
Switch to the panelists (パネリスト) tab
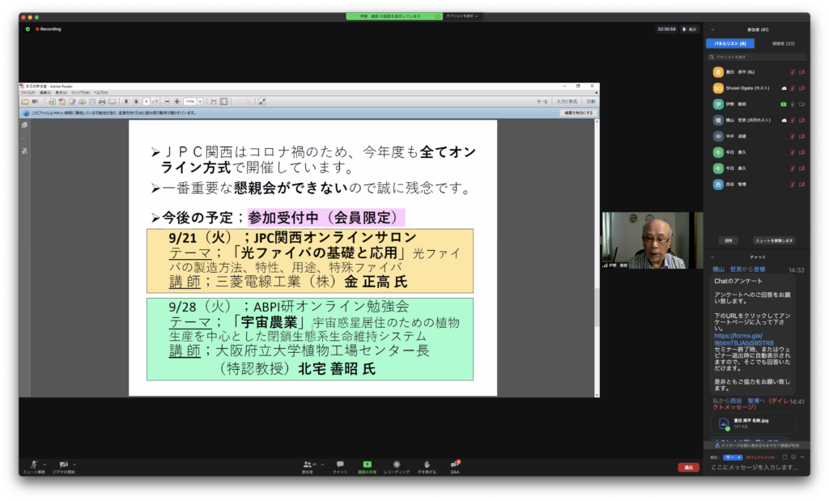(x=730, y=44)
